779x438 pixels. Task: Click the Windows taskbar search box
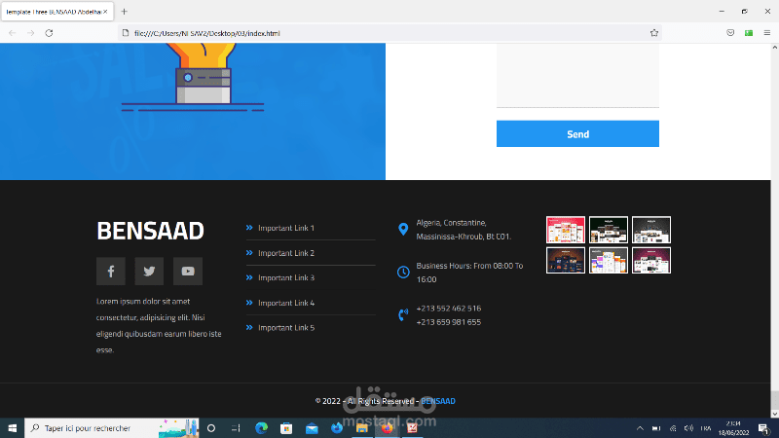coord(112,428)
